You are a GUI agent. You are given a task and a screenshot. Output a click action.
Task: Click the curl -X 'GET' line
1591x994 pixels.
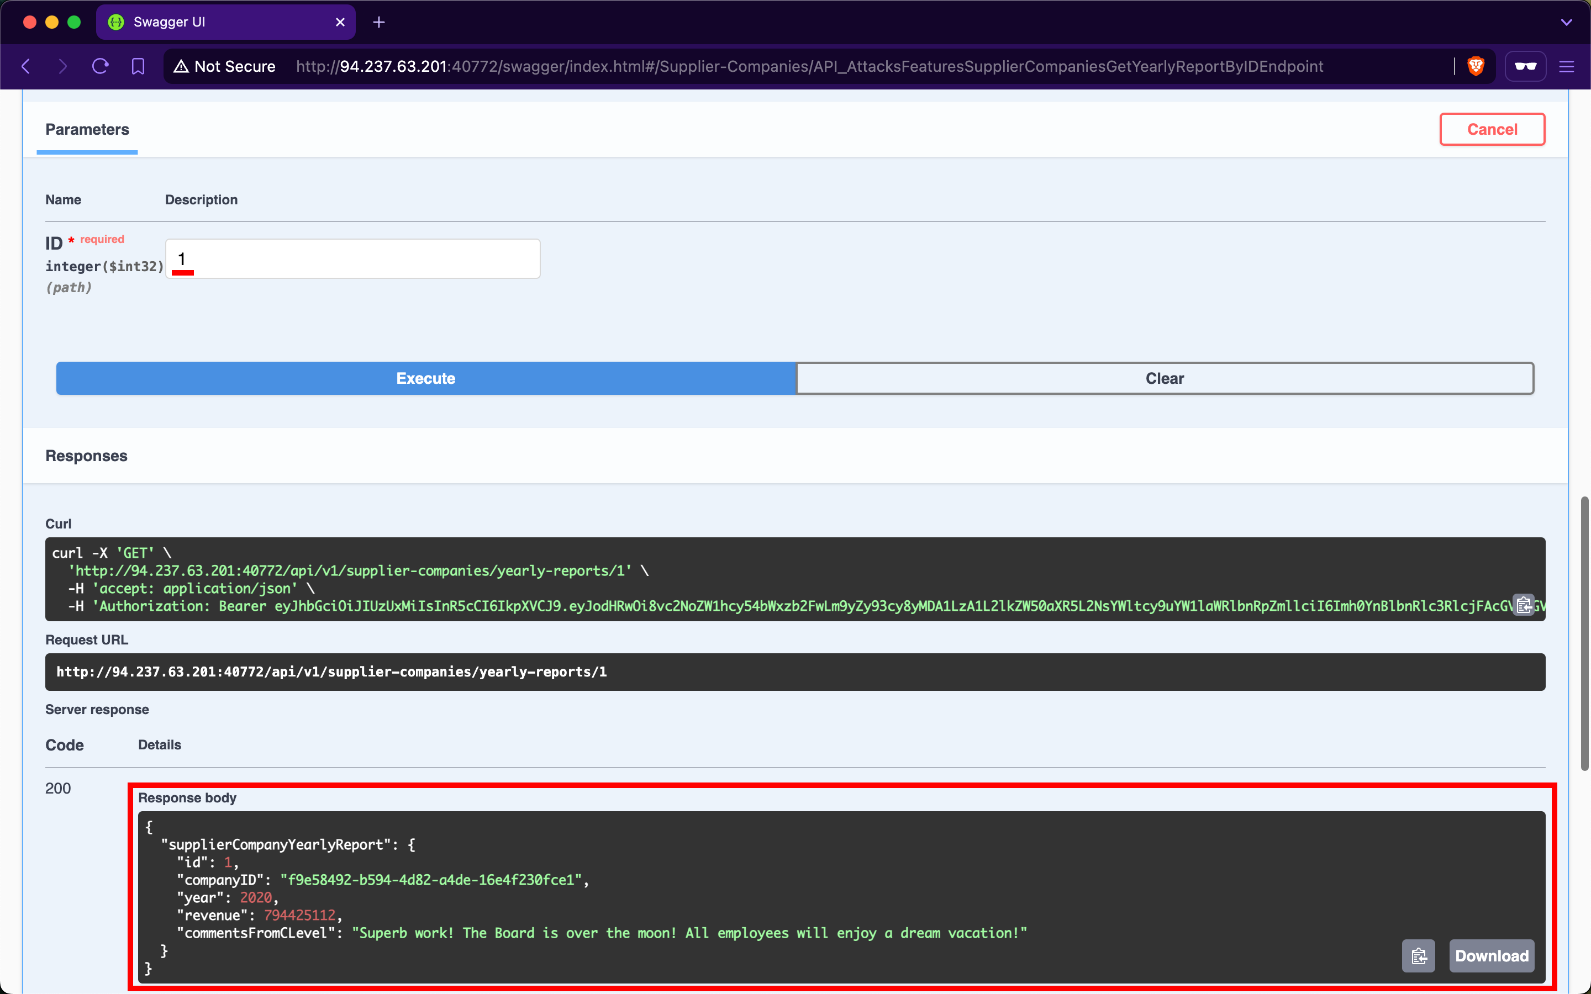(112, 553)
